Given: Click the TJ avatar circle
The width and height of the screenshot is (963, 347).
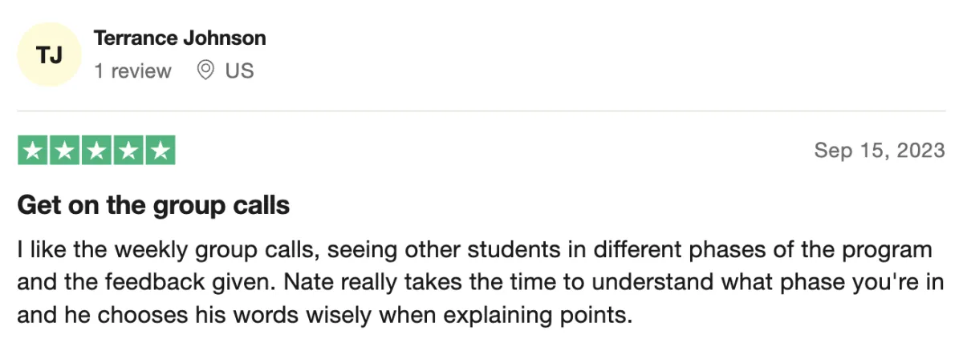Looking at the screenshot, I should (x=49, y=54).
